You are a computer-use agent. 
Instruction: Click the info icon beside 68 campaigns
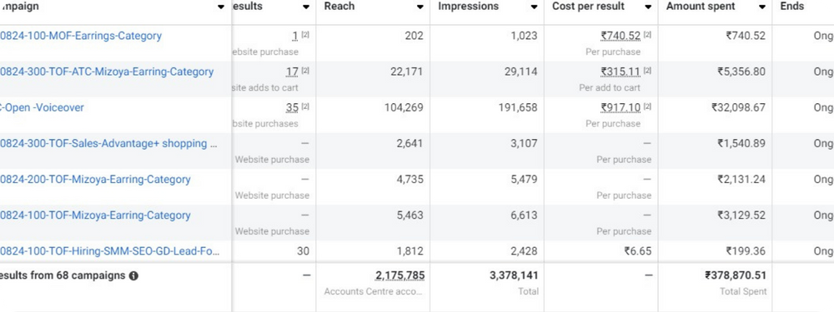pyautogui.click(x=134, y=276)
